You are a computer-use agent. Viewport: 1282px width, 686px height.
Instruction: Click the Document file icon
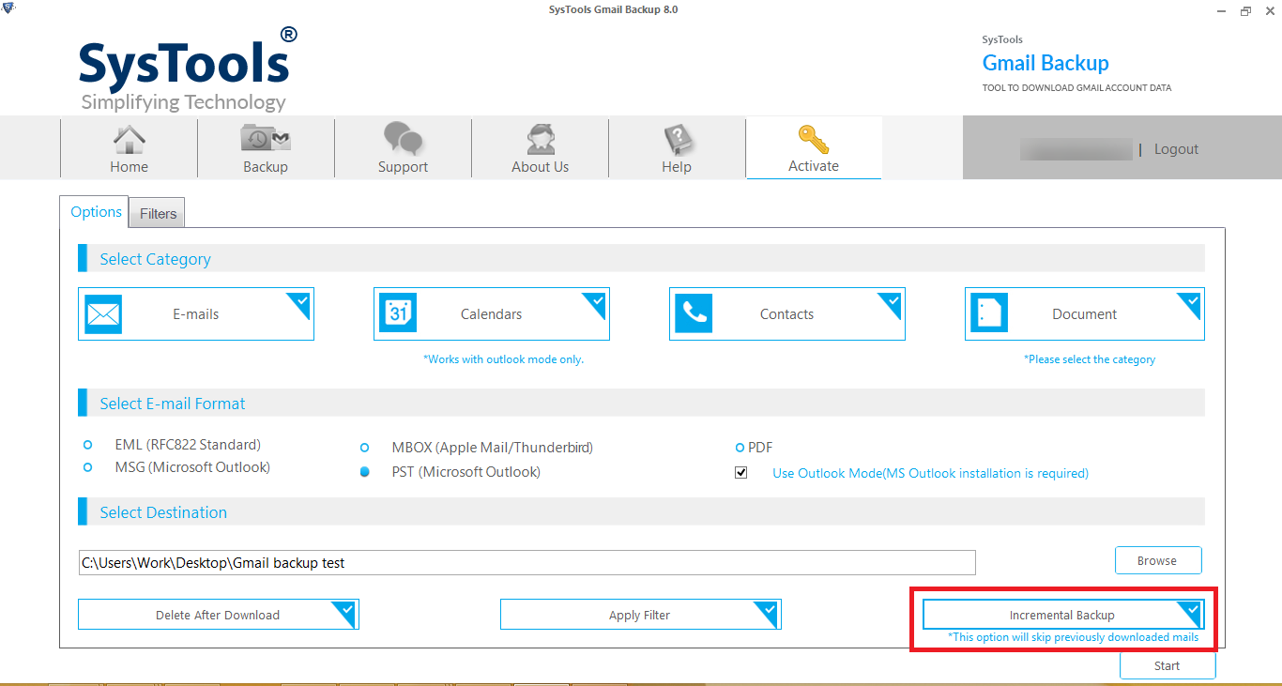pos(989,314)
